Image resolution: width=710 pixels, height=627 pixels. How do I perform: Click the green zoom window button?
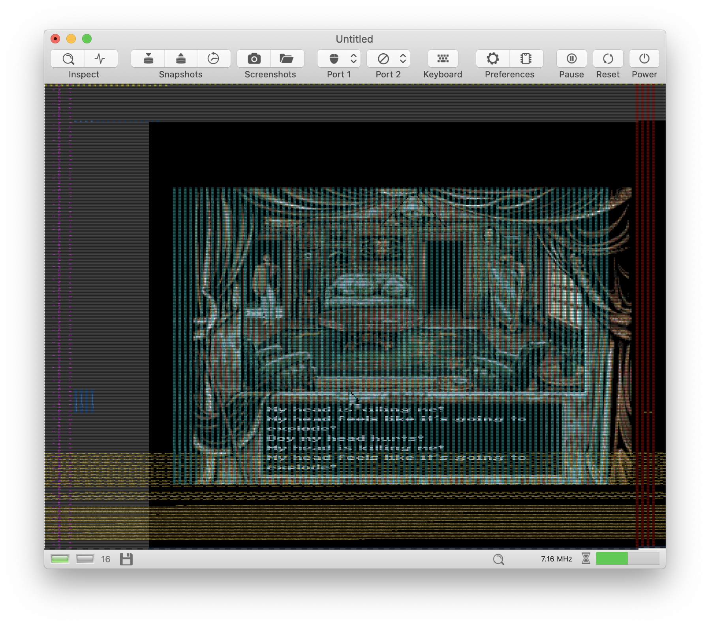(87, 39)
